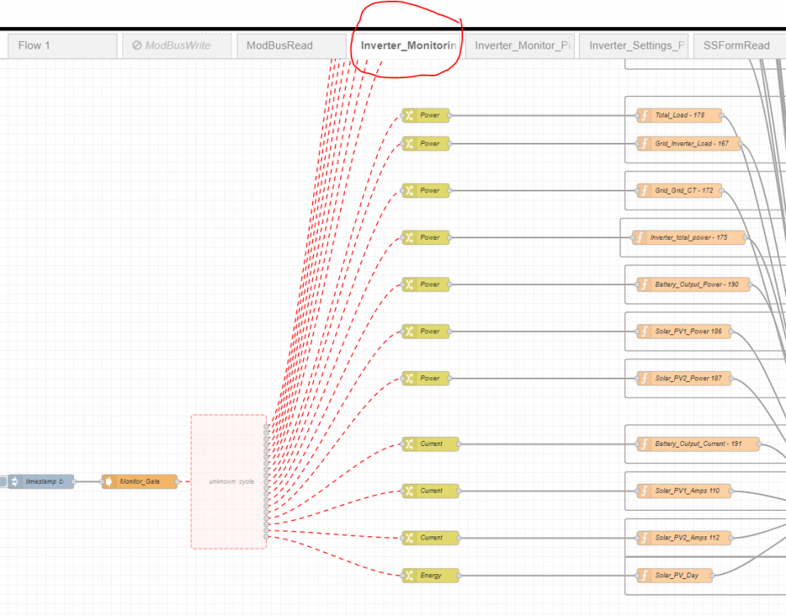This screenshot has height=616, width=786.
Task: Open the Flow 1 tab
Action: [62, 46]
